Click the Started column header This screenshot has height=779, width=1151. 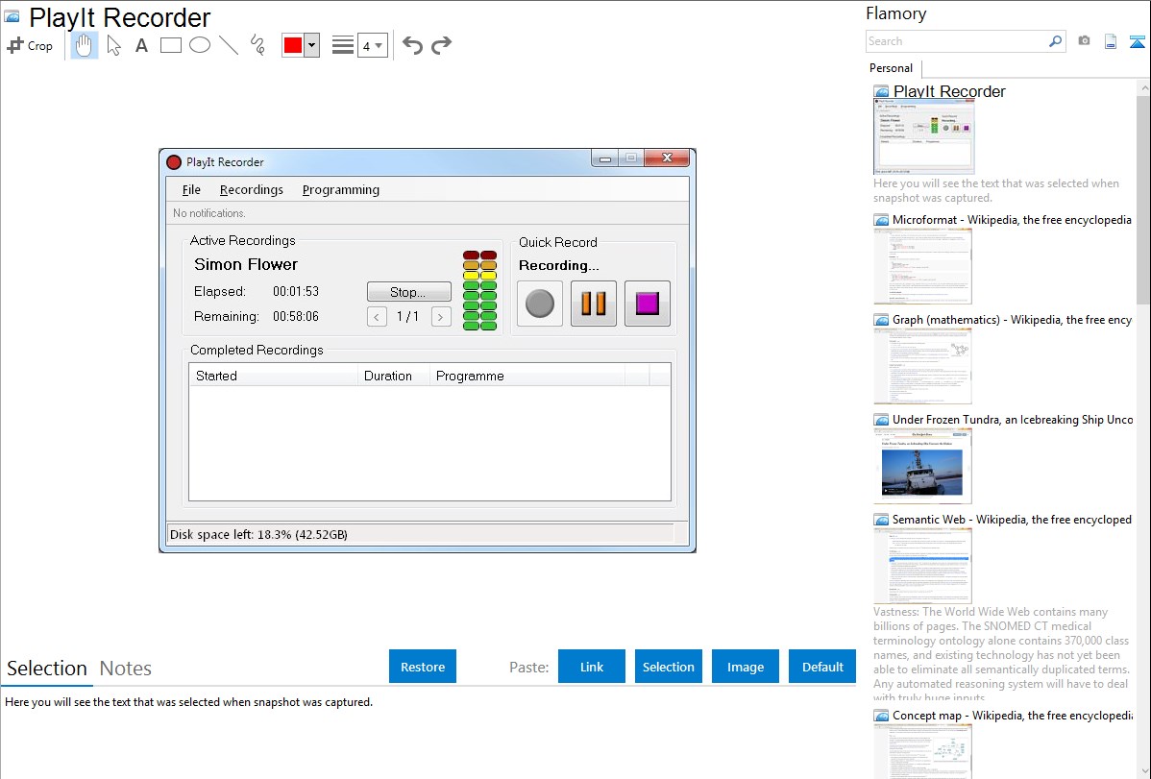click(273, 376)
